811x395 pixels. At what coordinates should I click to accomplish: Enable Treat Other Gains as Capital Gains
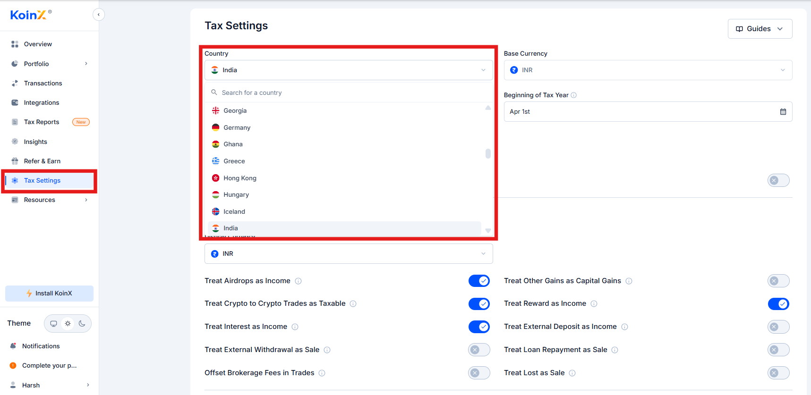[x=778, y=281]
